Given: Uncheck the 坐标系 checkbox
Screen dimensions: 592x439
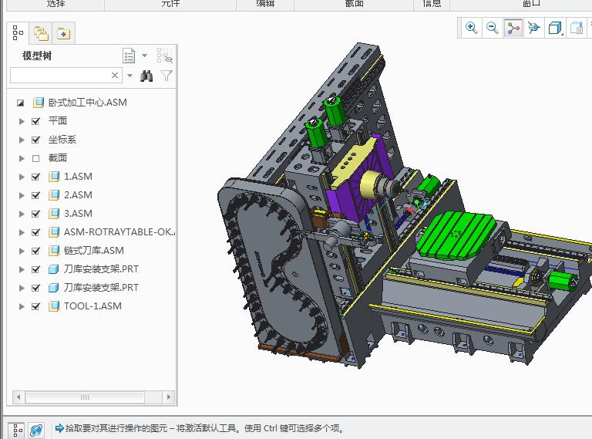Looking at the screenshot, I should click(36, 140).
